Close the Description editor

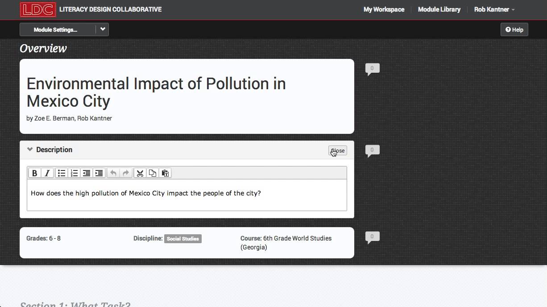click(x=338, y=151)
